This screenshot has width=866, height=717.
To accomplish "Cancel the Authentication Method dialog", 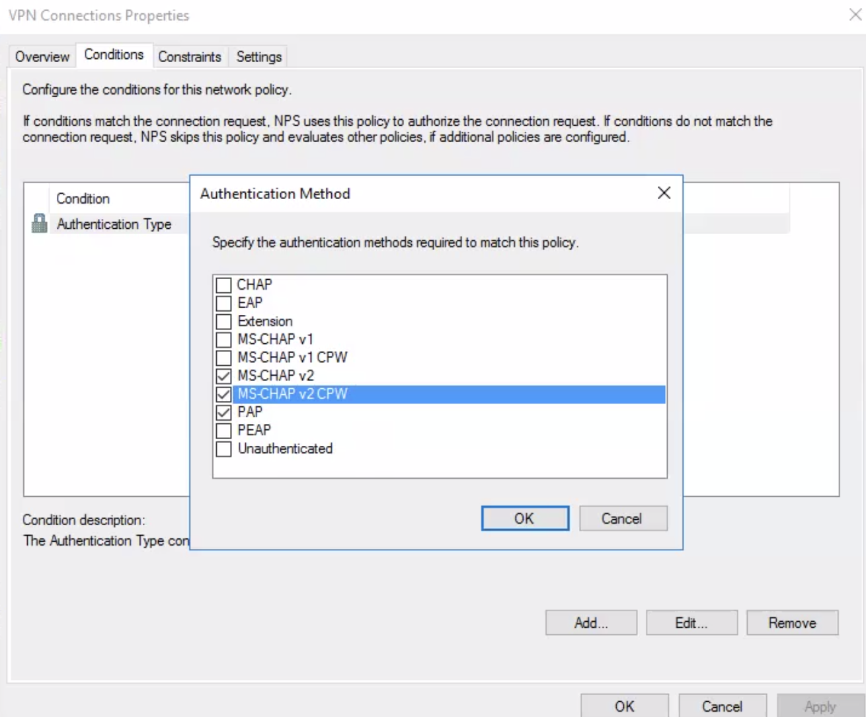I will point(622,519).
